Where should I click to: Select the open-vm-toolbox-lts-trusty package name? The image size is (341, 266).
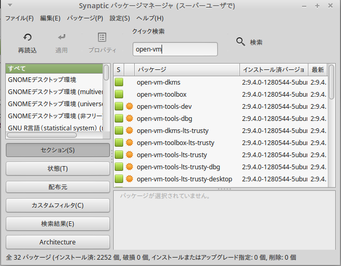[x=176, y=143]
